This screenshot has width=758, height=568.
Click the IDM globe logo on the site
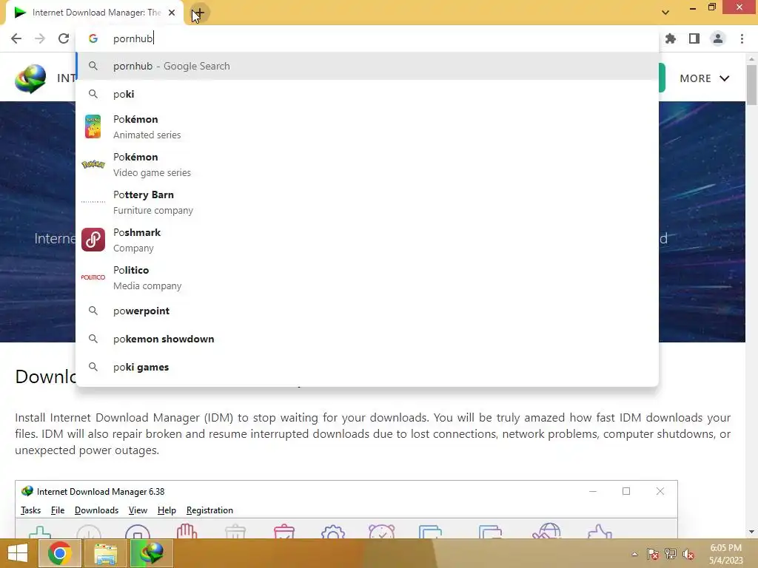(30, 78)
